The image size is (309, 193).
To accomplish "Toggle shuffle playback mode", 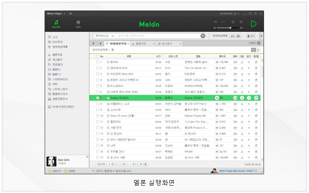I will (x=216, y=22).
